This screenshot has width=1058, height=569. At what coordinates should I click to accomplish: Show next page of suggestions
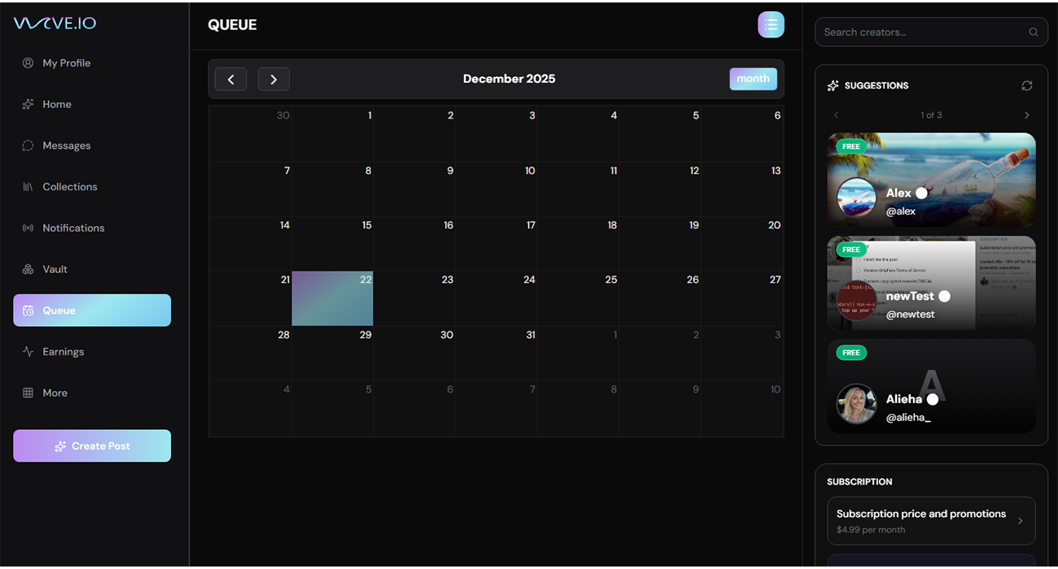pos(1026,115)
